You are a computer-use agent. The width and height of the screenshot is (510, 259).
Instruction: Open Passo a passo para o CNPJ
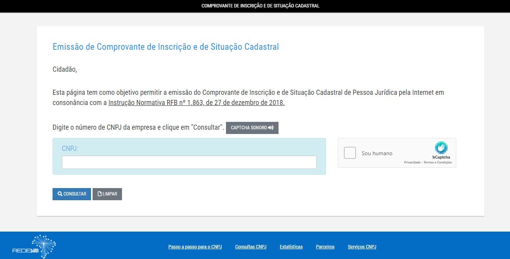coord(195,247)
